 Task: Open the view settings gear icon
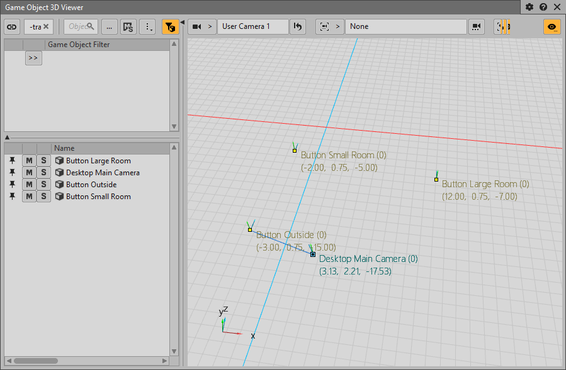coord(529,8)
